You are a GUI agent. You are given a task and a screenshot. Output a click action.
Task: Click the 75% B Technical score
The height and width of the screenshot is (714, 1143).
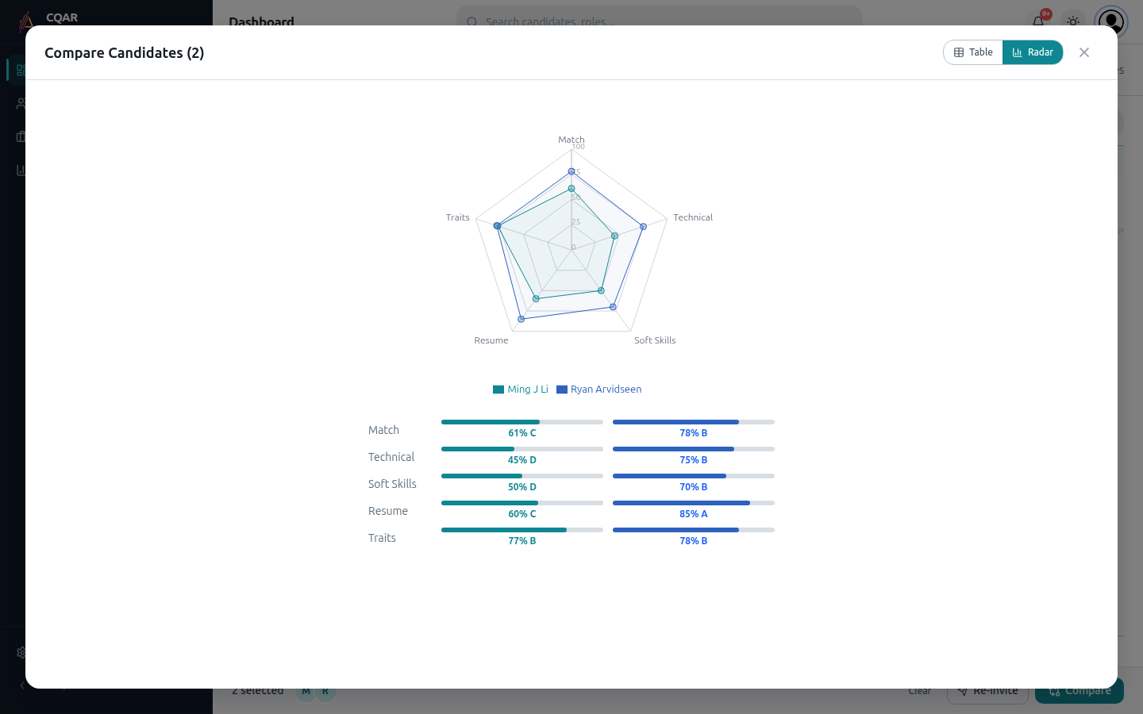coord(694,460)
